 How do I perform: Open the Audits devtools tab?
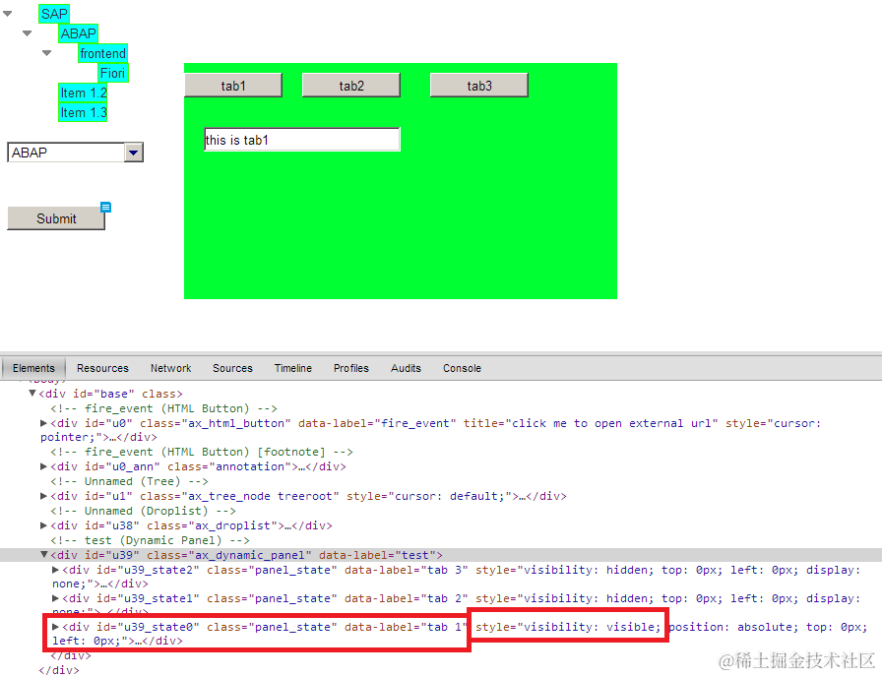click(407, 368)
